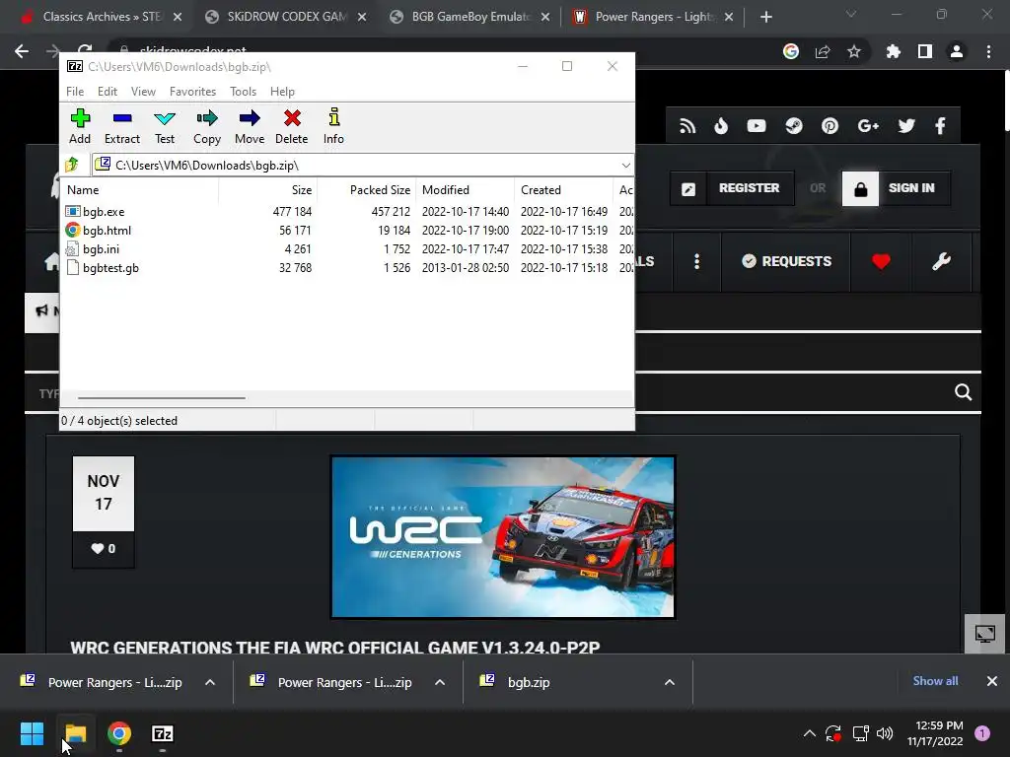Image resolution: width=1010 pixels, height=757 pixels.
Task: Open the Facebook social icon
Action: point(940,125)
